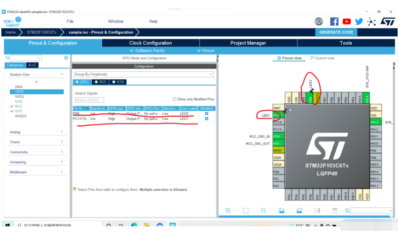The image size is (398, 233).
Task: Open the peripheral search dropdown box
Action: pos(26,58)
